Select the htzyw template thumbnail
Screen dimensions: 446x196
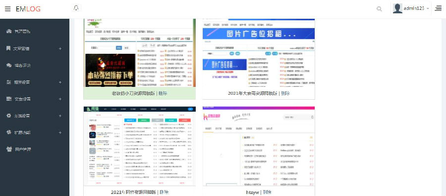point(259,146)
